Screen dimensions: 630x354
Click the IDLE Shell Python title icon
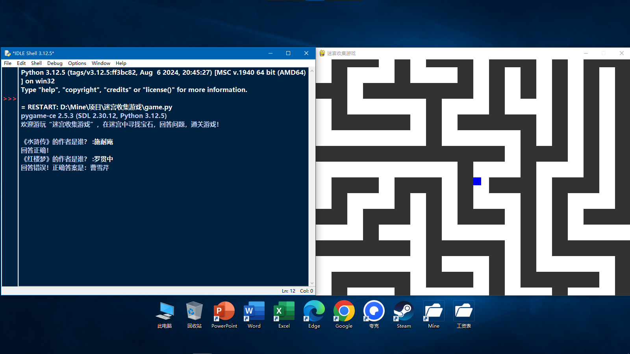point(7,53)
